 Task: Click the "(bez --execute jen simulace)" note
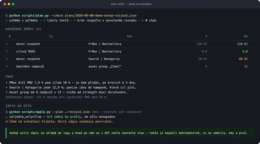pos(117,112)
